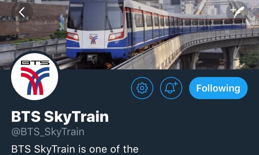Click the brick building in the header photo
The image size is (259, 155).
(33, 20)
